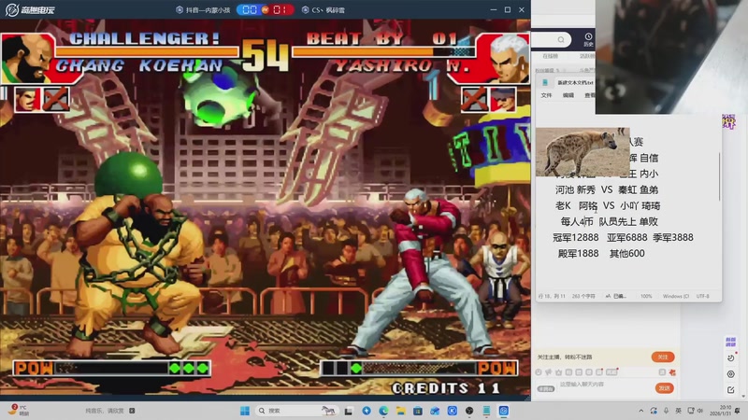Click the orange 关注 follow button

pyautogui.click(x=663, y=357)
